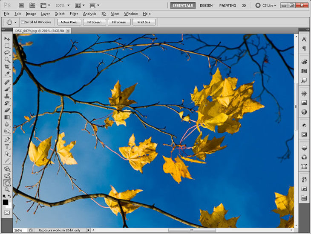Image resolution: width=311 pixels, height=234 pixels.
Task: Select the Gradient tool
Action: (x=7, y=117)
